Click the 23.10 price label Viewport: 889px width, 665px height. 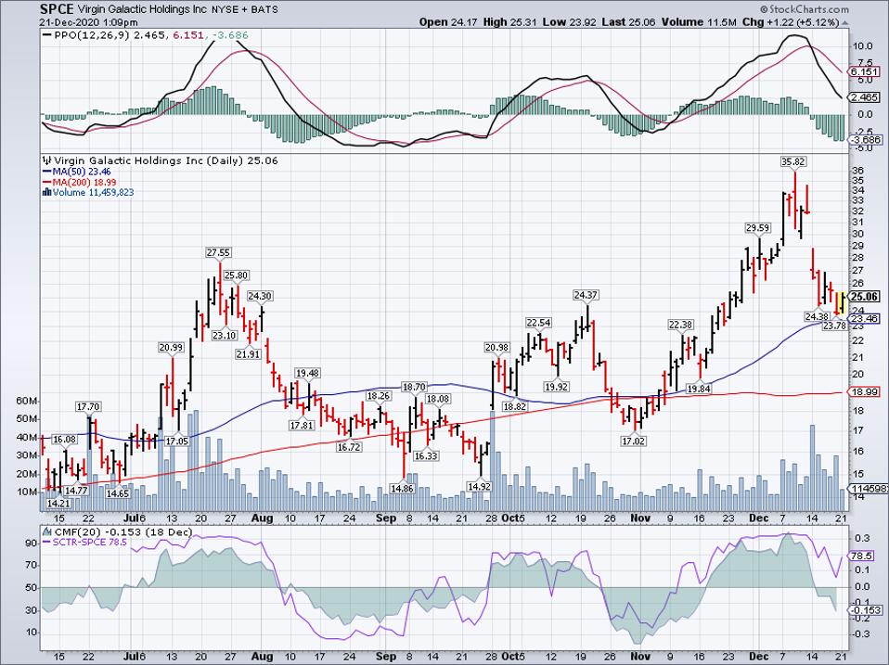pos(224,336)
